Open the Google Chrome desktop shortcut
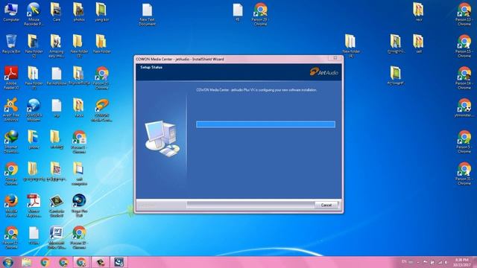This screenshot has width=477, height=268. 11,173
